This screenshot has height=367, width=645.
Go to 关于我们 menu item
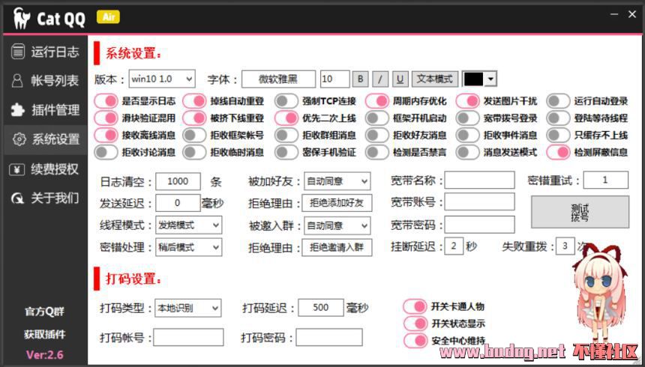(x=45, y=198)
